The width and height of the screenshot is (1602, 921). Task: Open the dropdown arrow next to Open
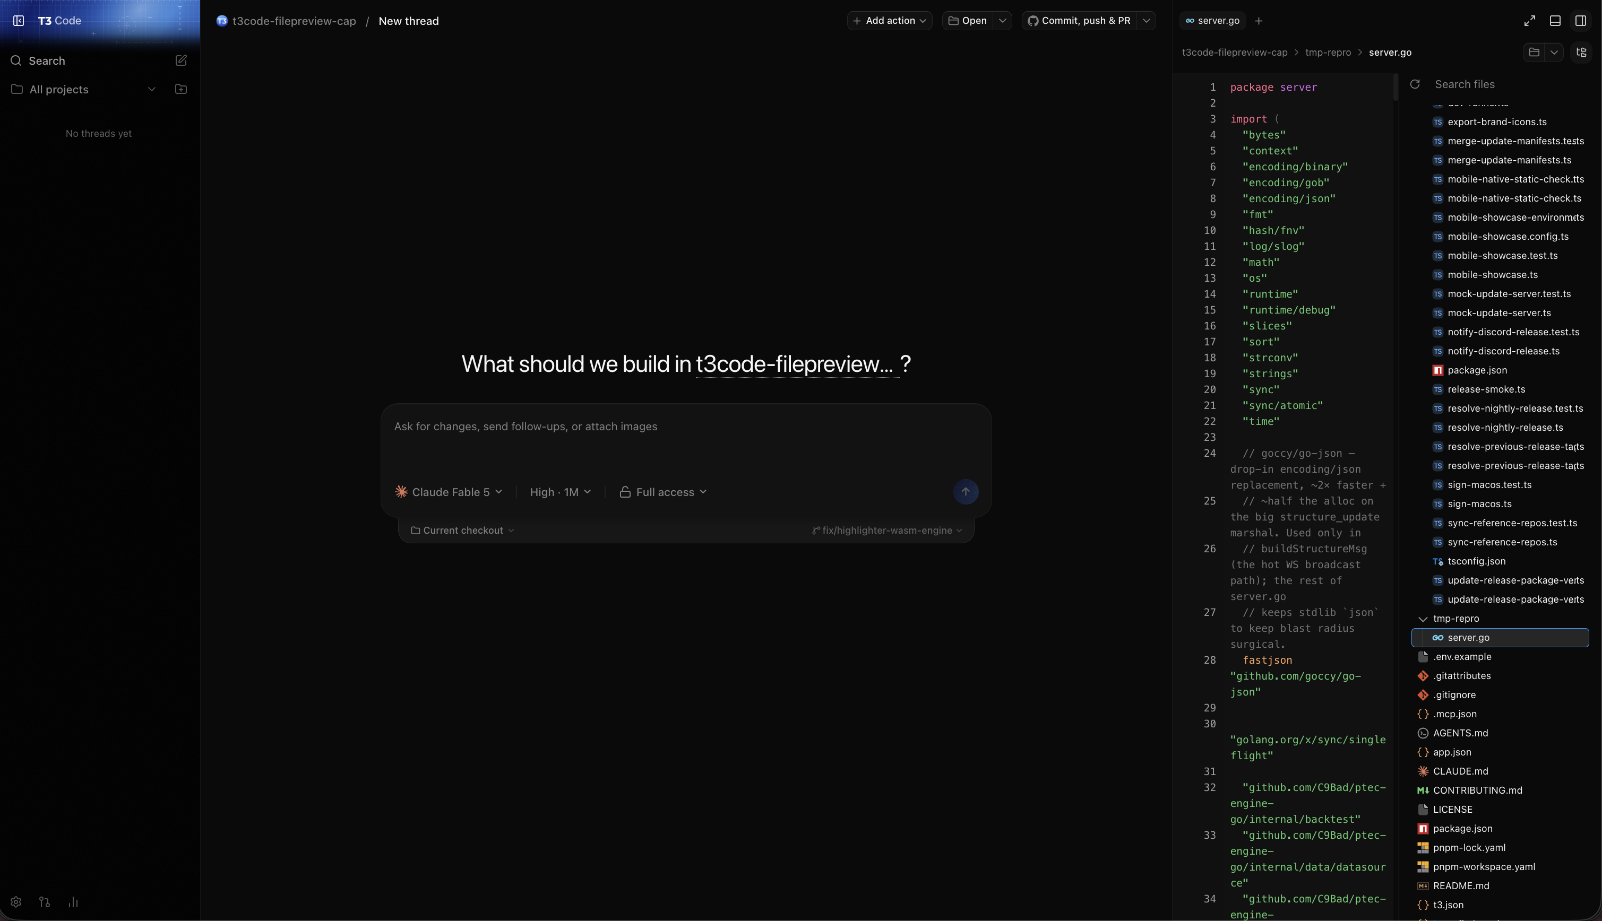pyautogui.click(x=1003, y=21)
